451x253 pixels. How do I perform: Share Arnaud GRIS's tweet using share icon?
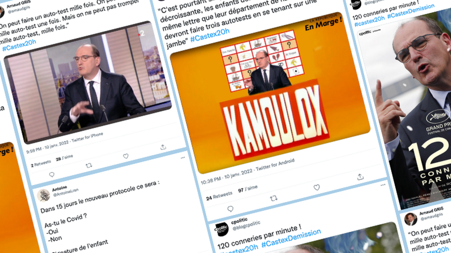[x=163, y=147]
